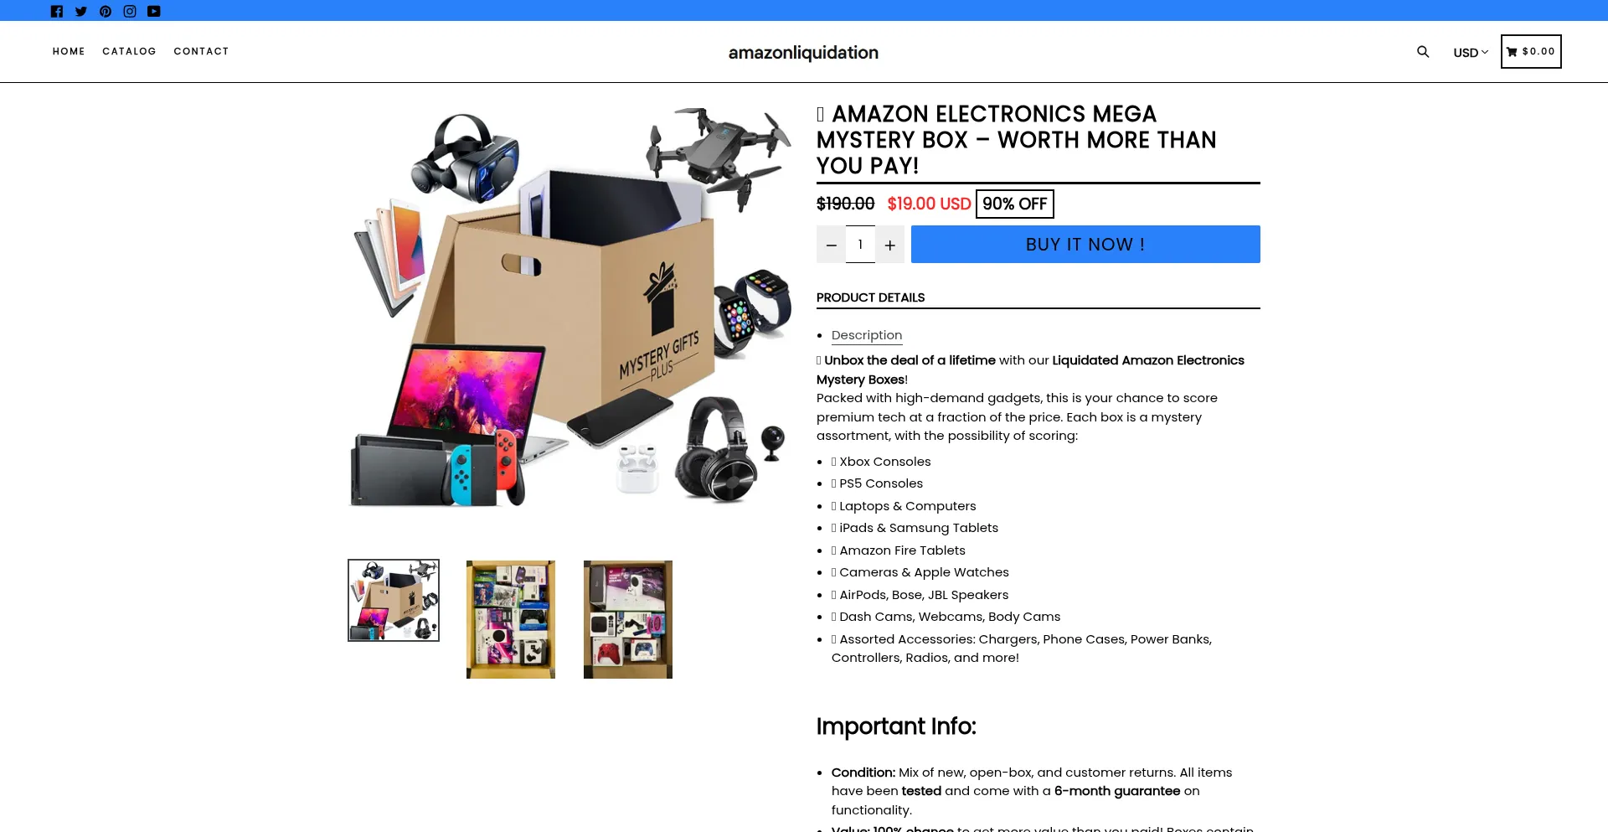Expand the USD currency dropdown

pyautogui.click(x=1471, y=52)
